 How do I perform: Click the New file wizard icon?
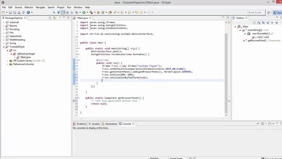point(3,12)
